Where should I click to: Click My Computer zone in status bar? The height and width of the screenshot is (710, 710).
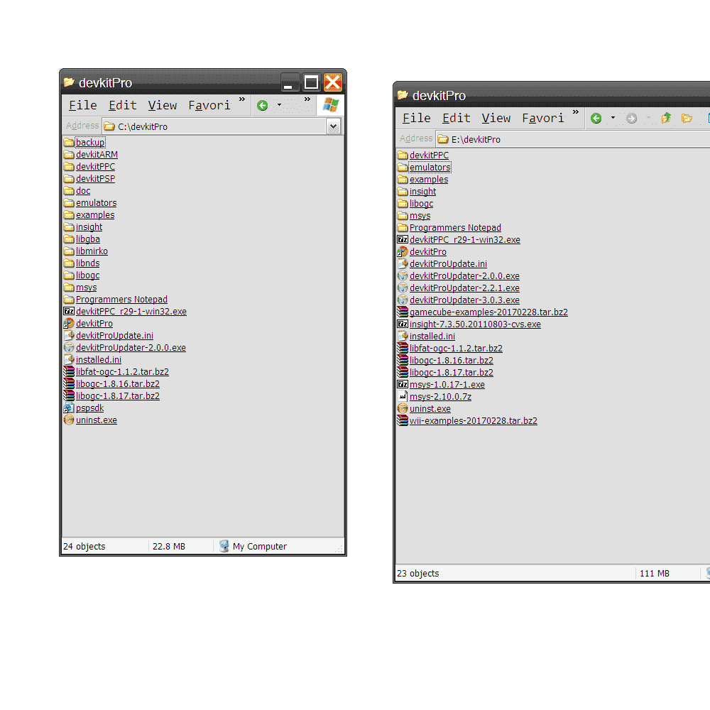pos(253,546)
